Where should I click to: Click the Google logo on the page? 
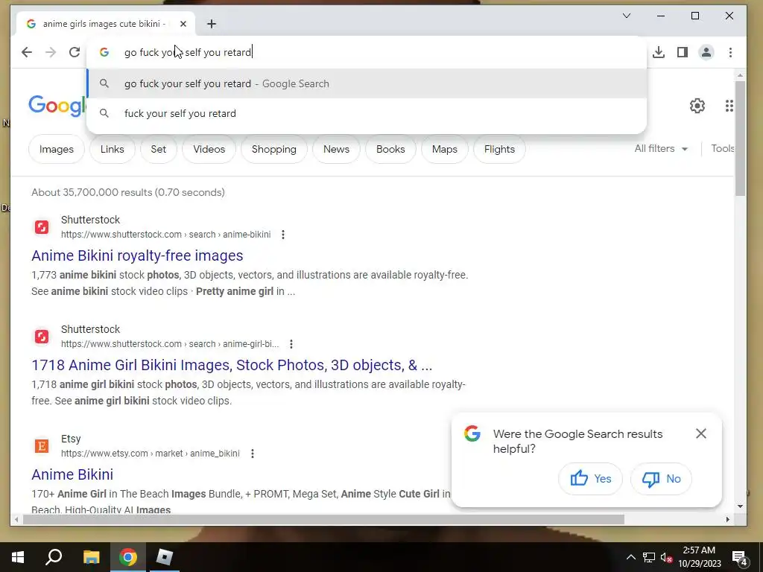(x=57, y=106)
